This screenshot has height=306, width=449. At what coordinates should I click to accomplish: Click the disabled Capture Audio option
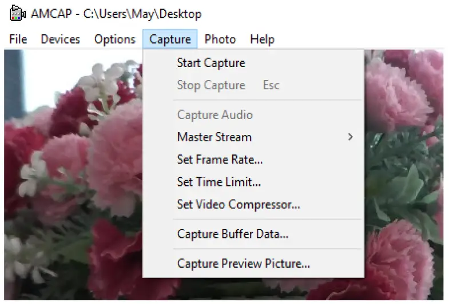point(214,114)
